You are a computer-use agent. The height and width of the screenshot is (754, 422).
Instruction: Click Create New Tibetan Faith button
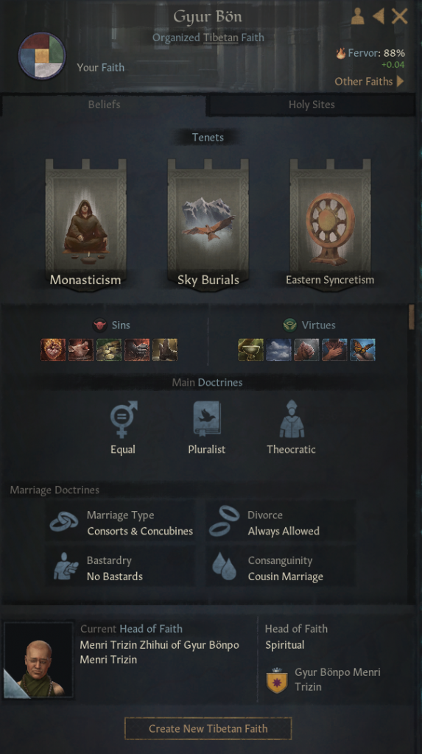[208, 728]
